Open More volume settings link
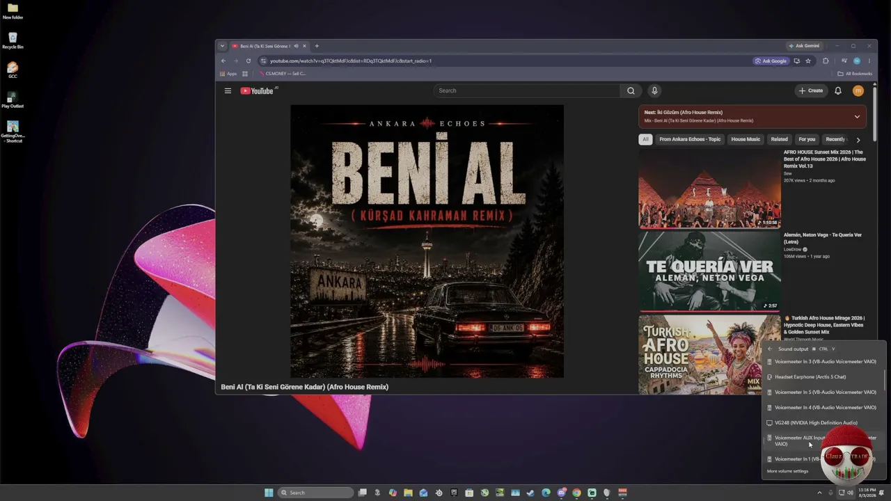The image size is (891, 501). point(787,471)
